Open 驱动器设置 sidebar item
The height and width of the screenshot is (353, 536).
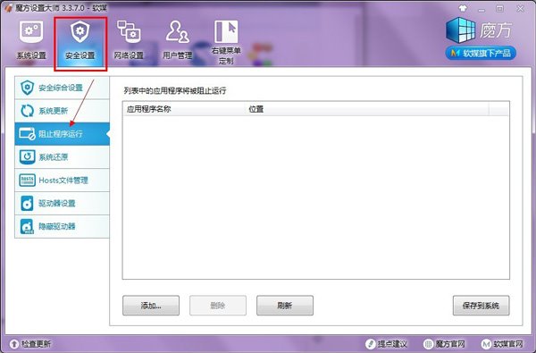tap(63, 203)
